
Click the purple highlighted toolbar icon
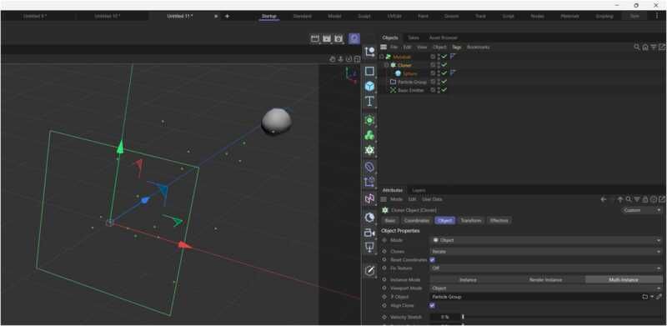click(354, 38)
